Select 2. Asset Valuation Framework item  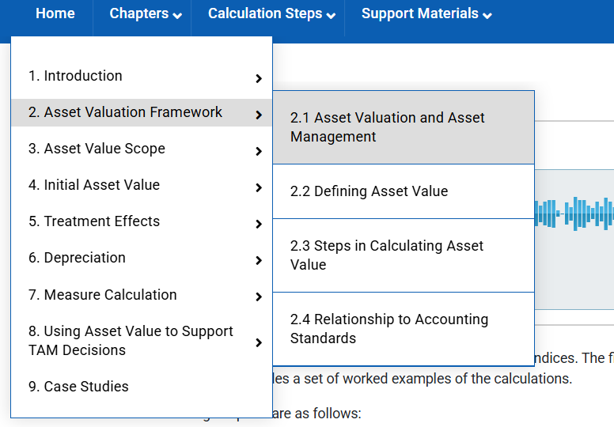tap(125, 112)
